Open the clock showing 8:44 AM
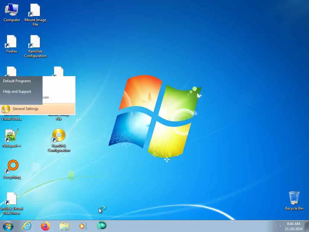309x232 pixels. click(x=294, y=226)
